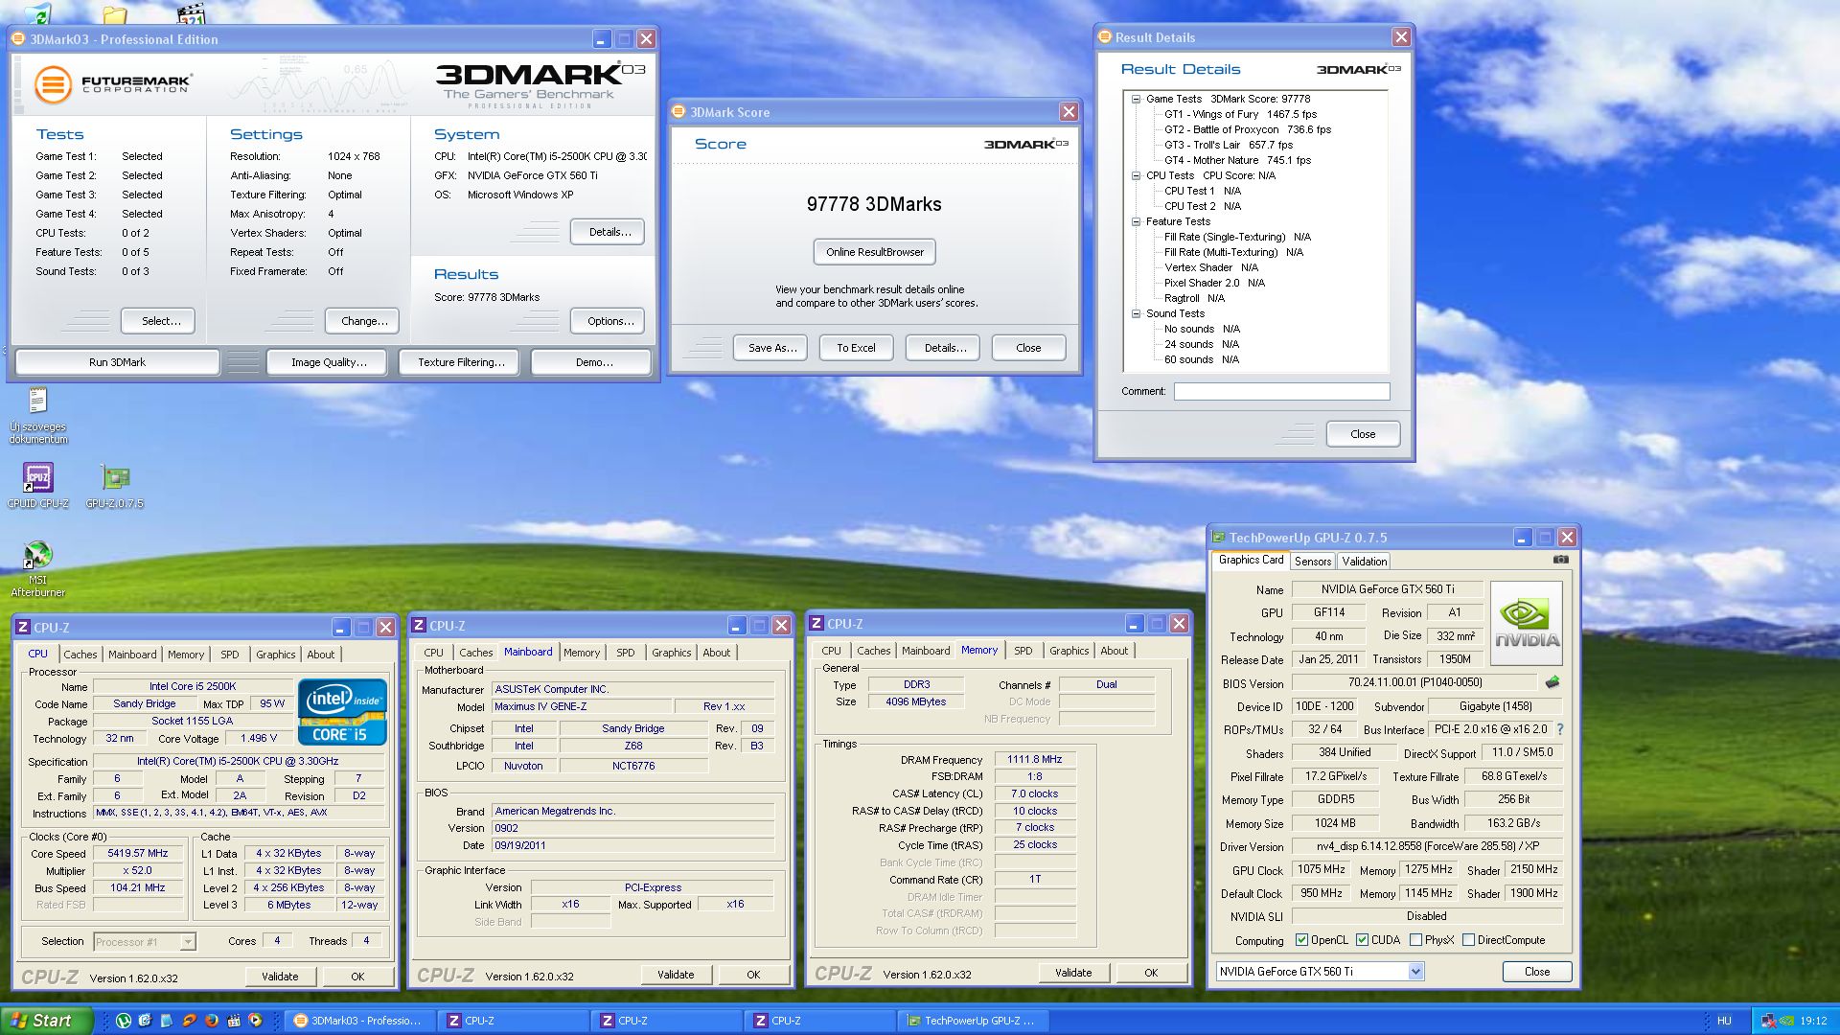
Task: Open the MSI Afterburner desktop shortcut
Action: click(x=38, y=568)
